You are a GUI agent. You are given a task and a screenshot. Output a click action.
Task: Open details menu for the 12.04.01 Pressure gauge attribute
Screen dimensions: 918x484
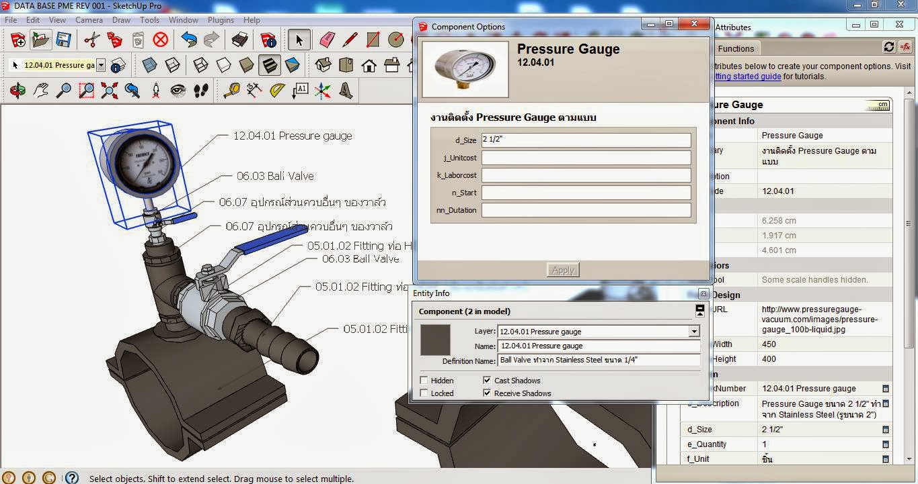tap(886, 389)
